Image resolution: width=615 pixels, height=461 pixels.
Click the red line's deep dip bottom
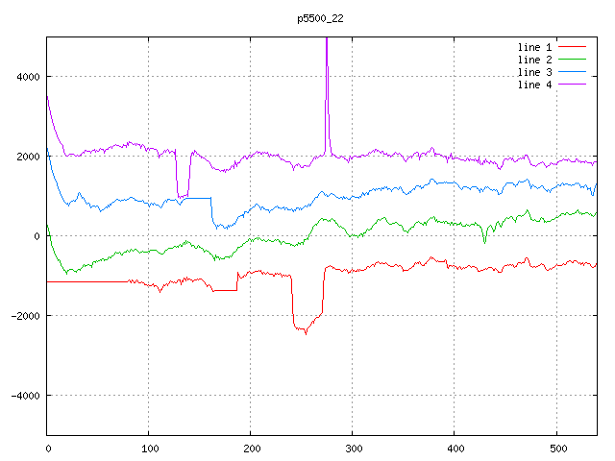[x=306, y=332]
